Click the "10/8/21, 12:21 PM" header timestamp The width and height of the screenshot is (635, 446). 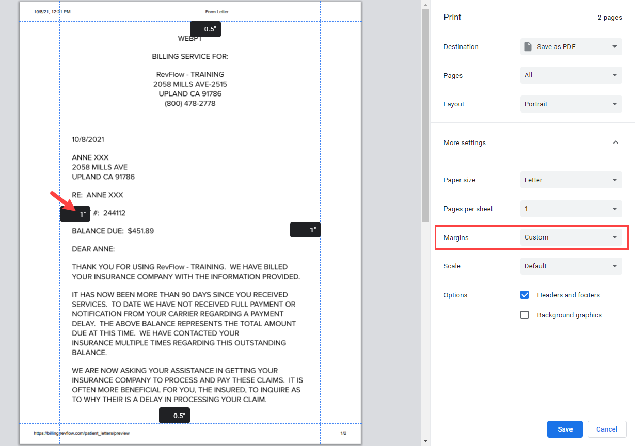pos(52,12)
